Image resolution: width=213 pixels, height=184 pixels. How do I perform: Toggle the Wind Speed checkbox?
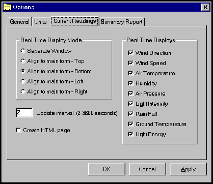point(130,63)
